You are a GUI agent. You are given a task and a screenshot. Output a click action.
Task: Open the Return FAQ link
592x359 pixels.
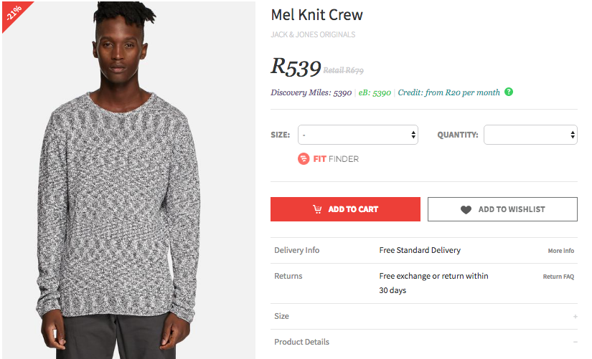click(x=558, y=277)
